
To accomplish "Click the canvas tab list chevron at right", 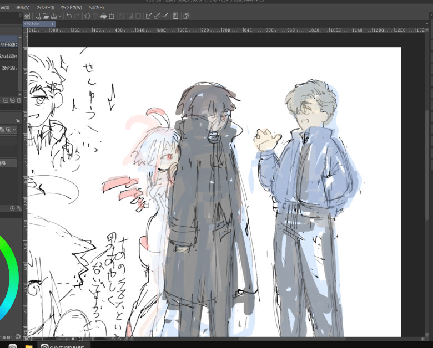I will click(427, 24).
